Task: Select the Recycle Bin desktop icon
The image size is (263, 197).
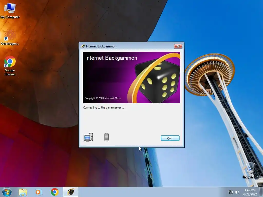Action: point(250,170)
